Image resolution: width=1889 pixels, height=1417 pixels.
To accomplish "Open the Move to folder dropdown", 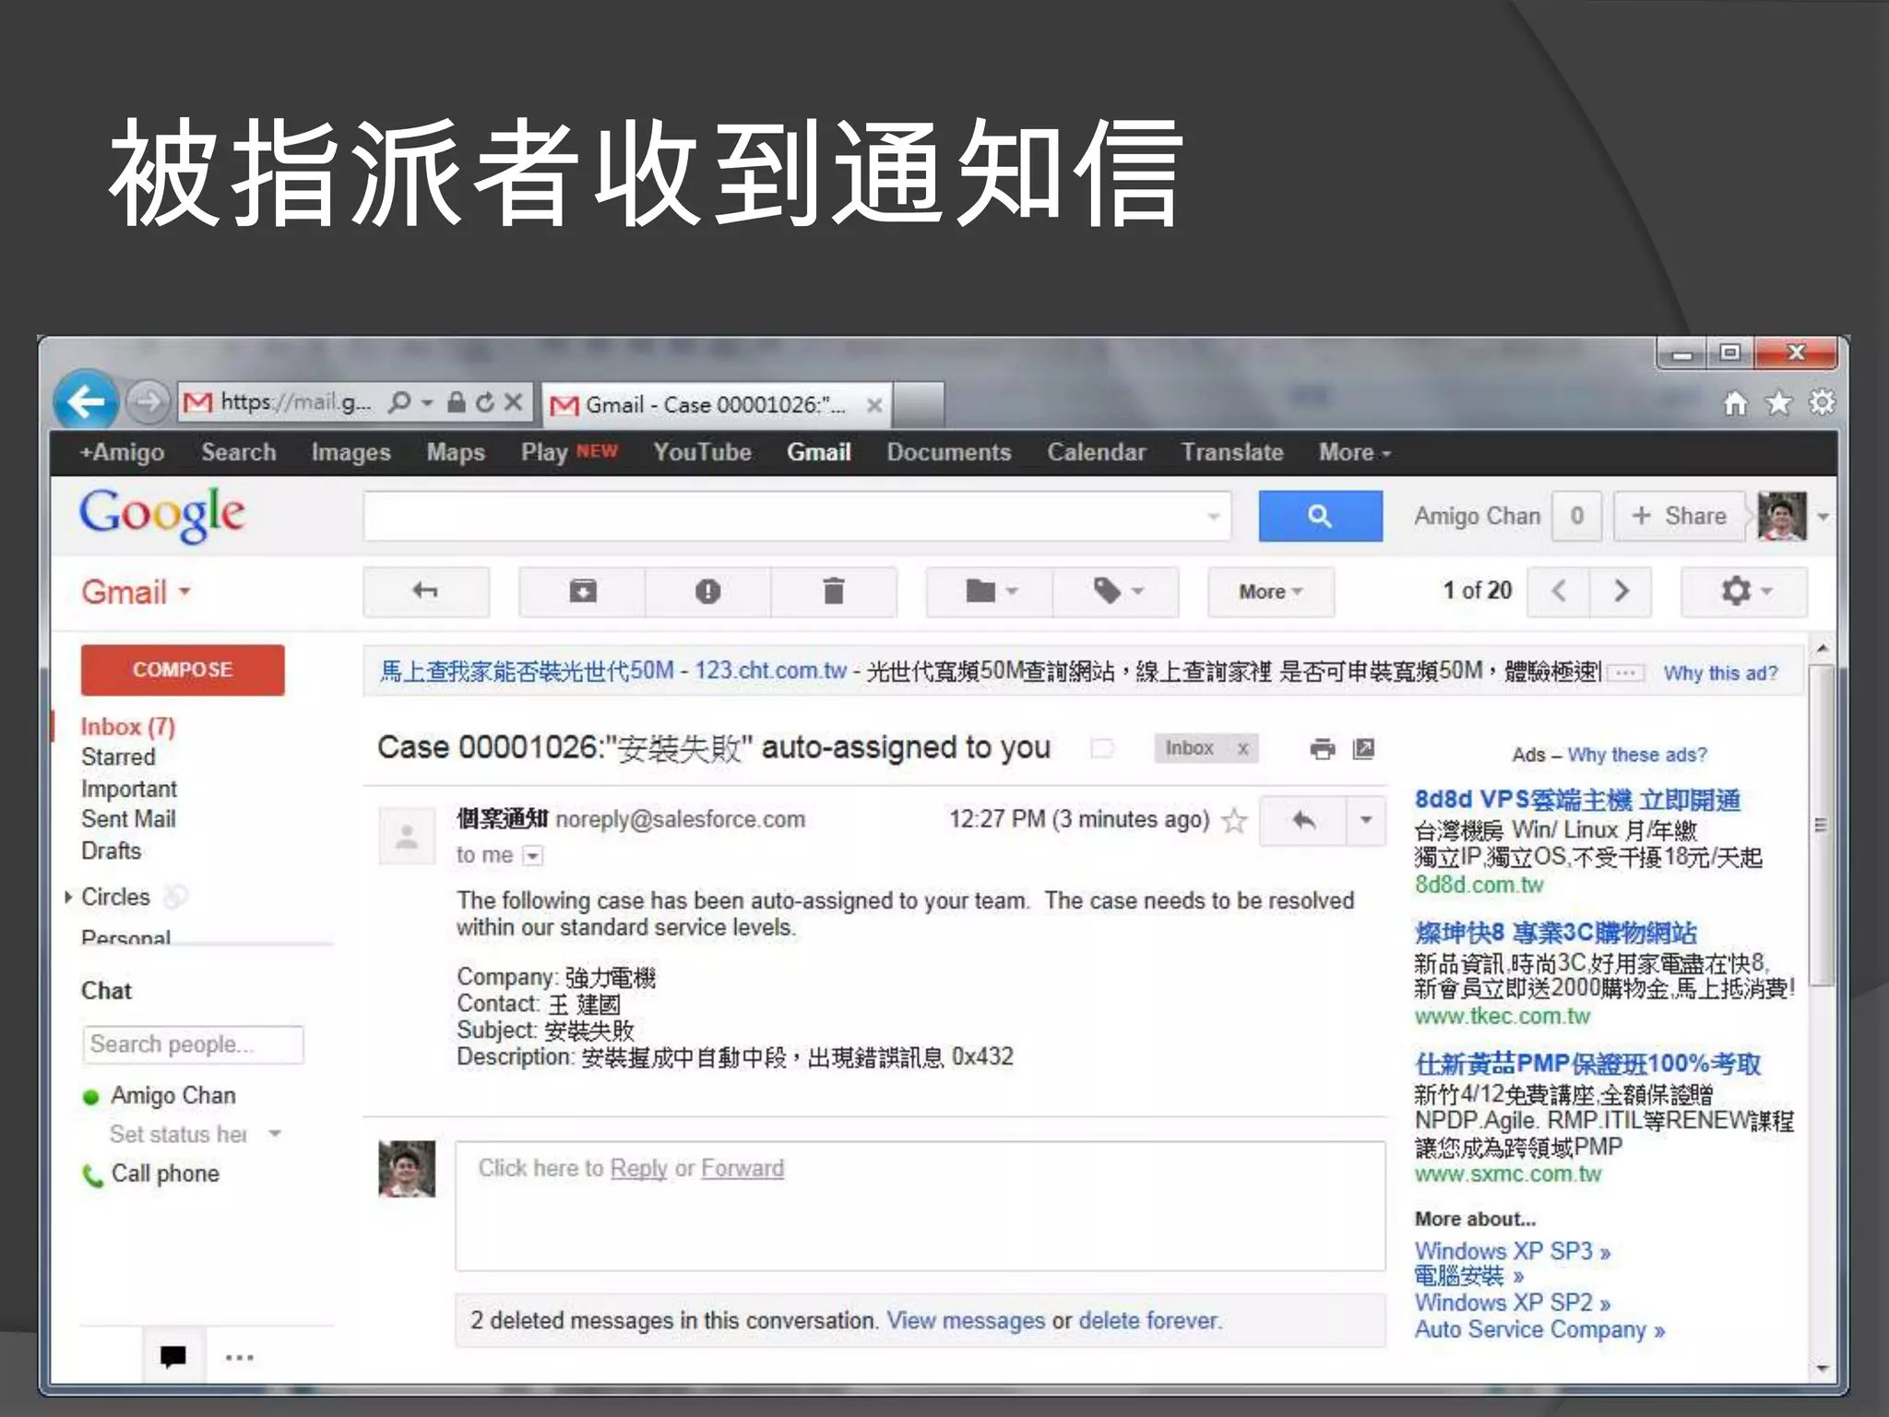I will click(990, 591).
